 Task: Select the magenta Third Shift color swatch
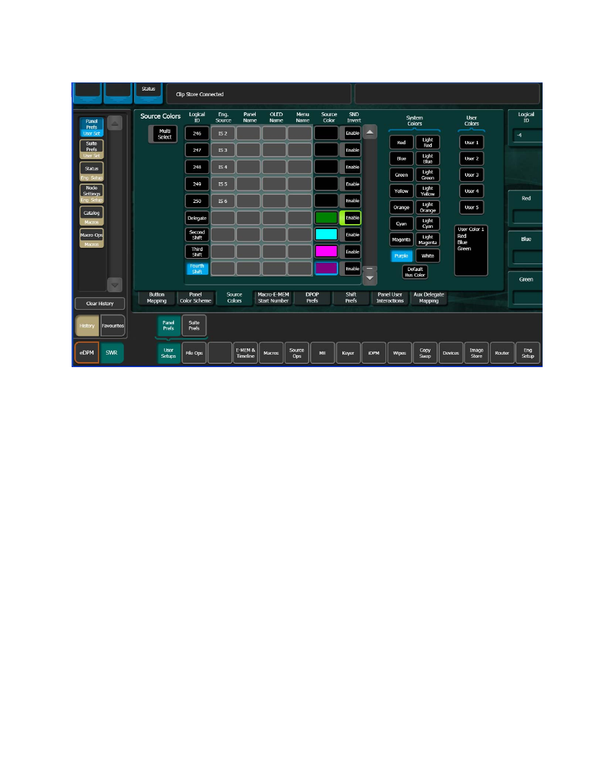(x=326, y=252)
